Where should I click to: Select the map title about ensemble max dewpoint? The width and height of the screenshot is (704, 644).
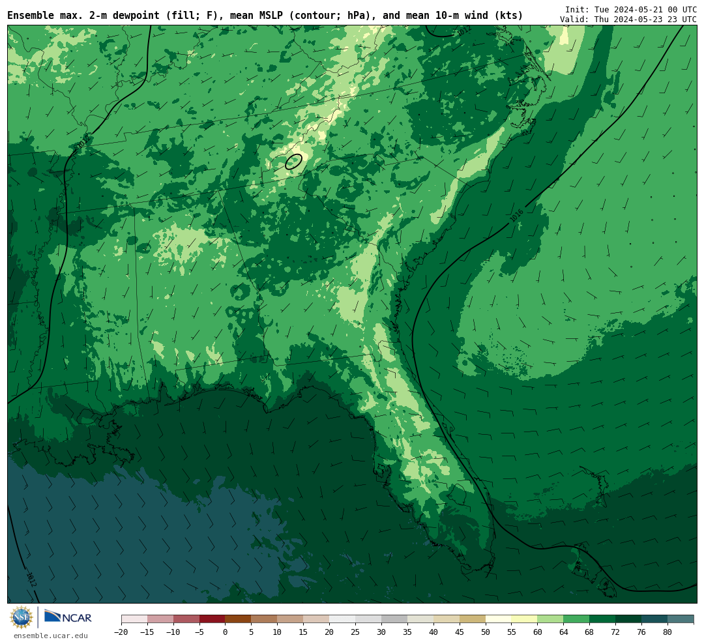265,15
